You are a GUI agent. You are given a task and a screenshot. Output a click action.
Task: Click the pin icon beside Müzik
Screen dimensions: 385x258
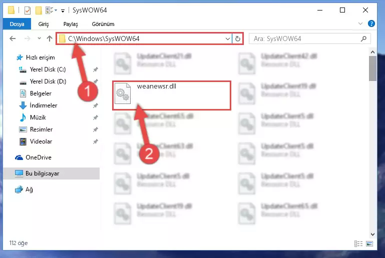(x=96, y=117)
